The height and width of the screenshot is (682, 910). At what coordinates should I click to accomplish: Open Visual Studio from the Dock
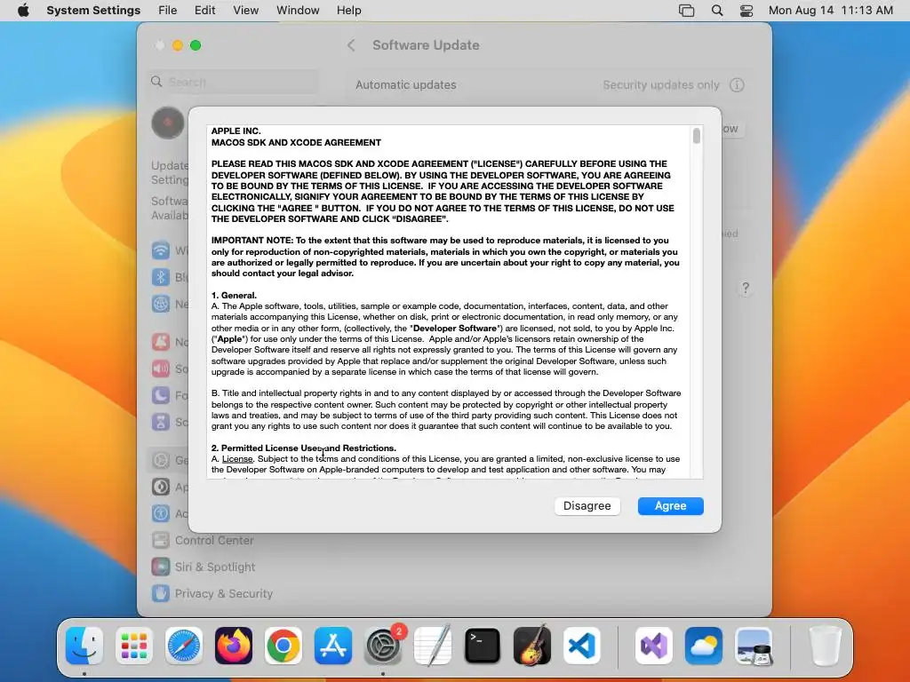[x=654, y=646]
